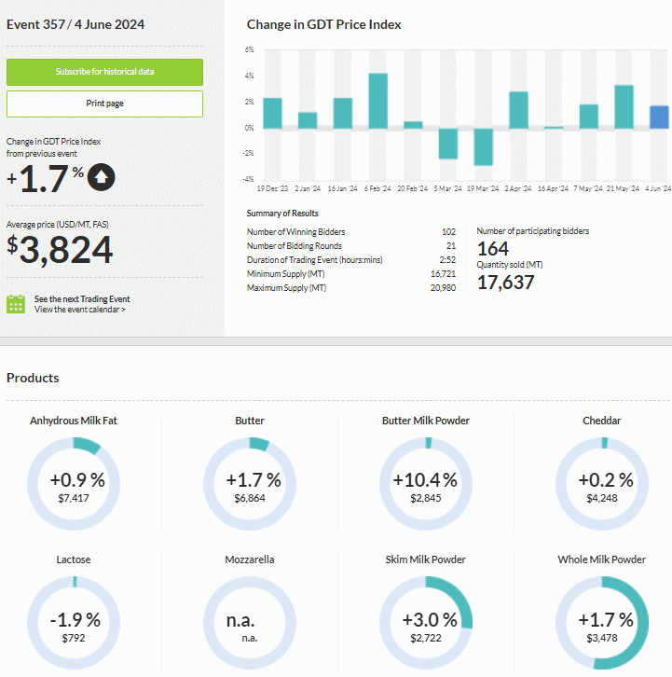672x677 pixels.
Task: Click the Number of Winning Bidders row
Action: [350, 232]
